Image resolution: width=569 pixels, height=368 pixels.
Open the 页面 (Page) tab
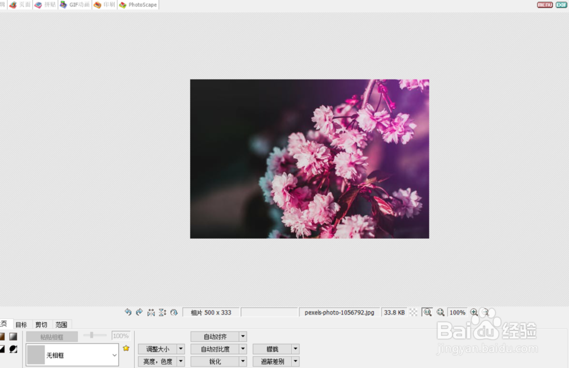coord(20,5)
